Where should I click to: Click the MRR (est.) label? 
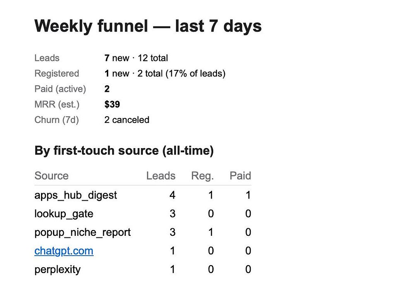(57, 105)
